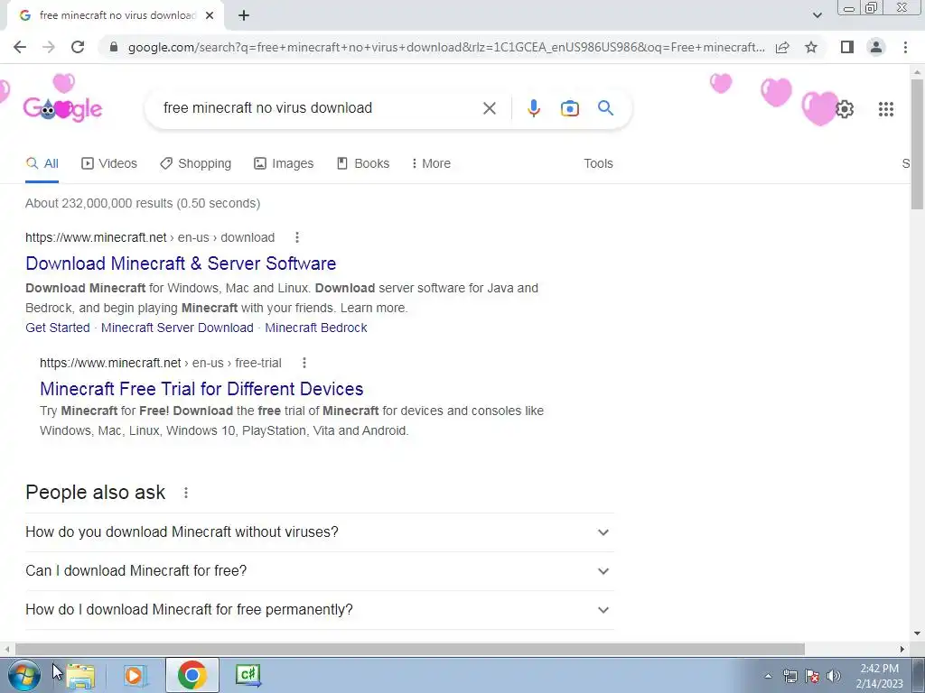The height and width of the screenshot is (693, 925).
Task: Switch to the Videos tab
Action: [109, 164]
